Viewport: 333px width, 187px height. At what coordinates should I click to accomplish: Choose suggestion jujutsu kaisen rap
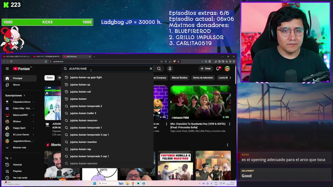point(107,149)
